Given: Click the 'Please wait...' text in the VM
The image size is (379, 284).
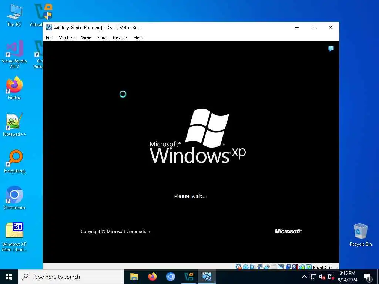Looking at the screenshot, I should point(191,196).
